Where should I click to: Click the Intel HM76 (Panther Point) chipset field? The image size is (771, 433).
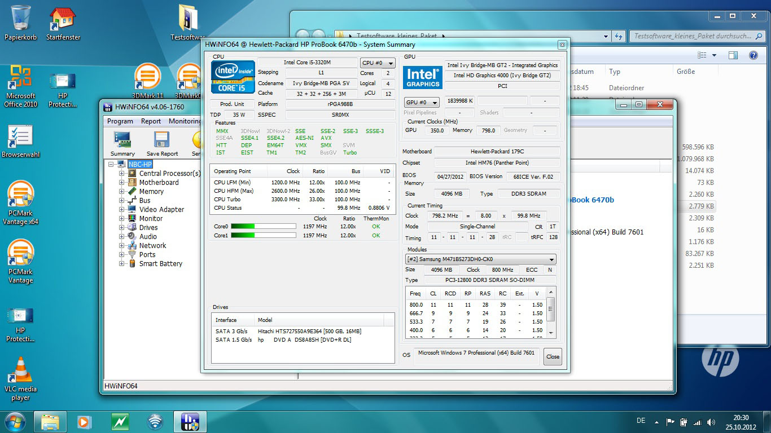(x=497, y=163)
